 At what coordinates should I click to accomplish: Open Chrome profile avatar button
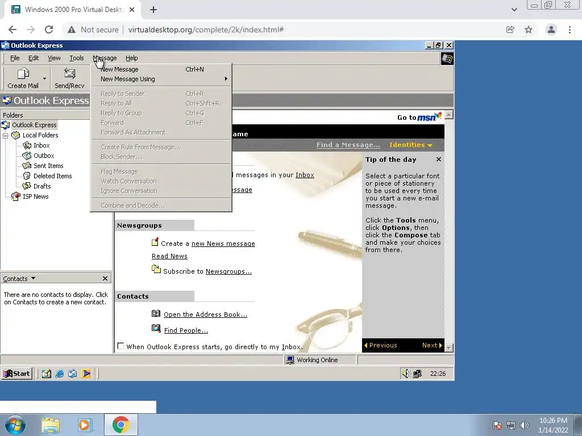tap(551, 30)
